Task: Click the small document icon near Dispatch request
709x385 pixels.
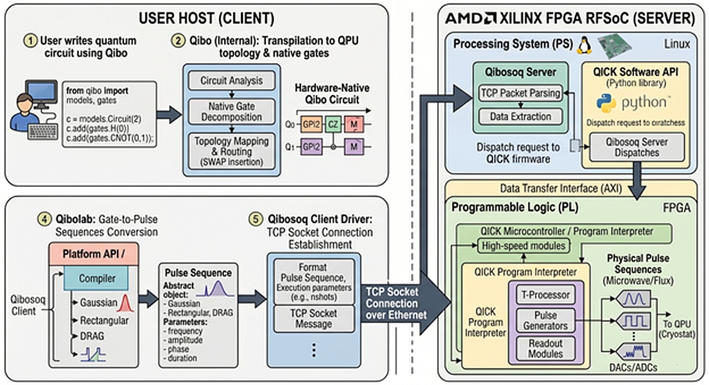Action: [x=574, y=146]
